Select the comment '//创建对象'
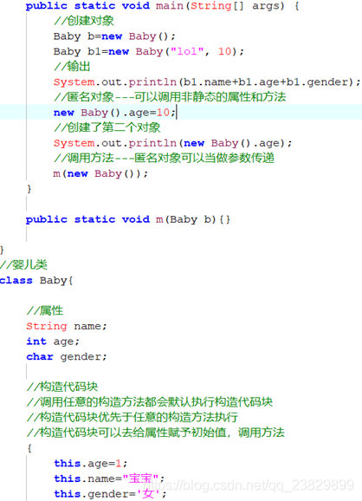 pos(84,21)
